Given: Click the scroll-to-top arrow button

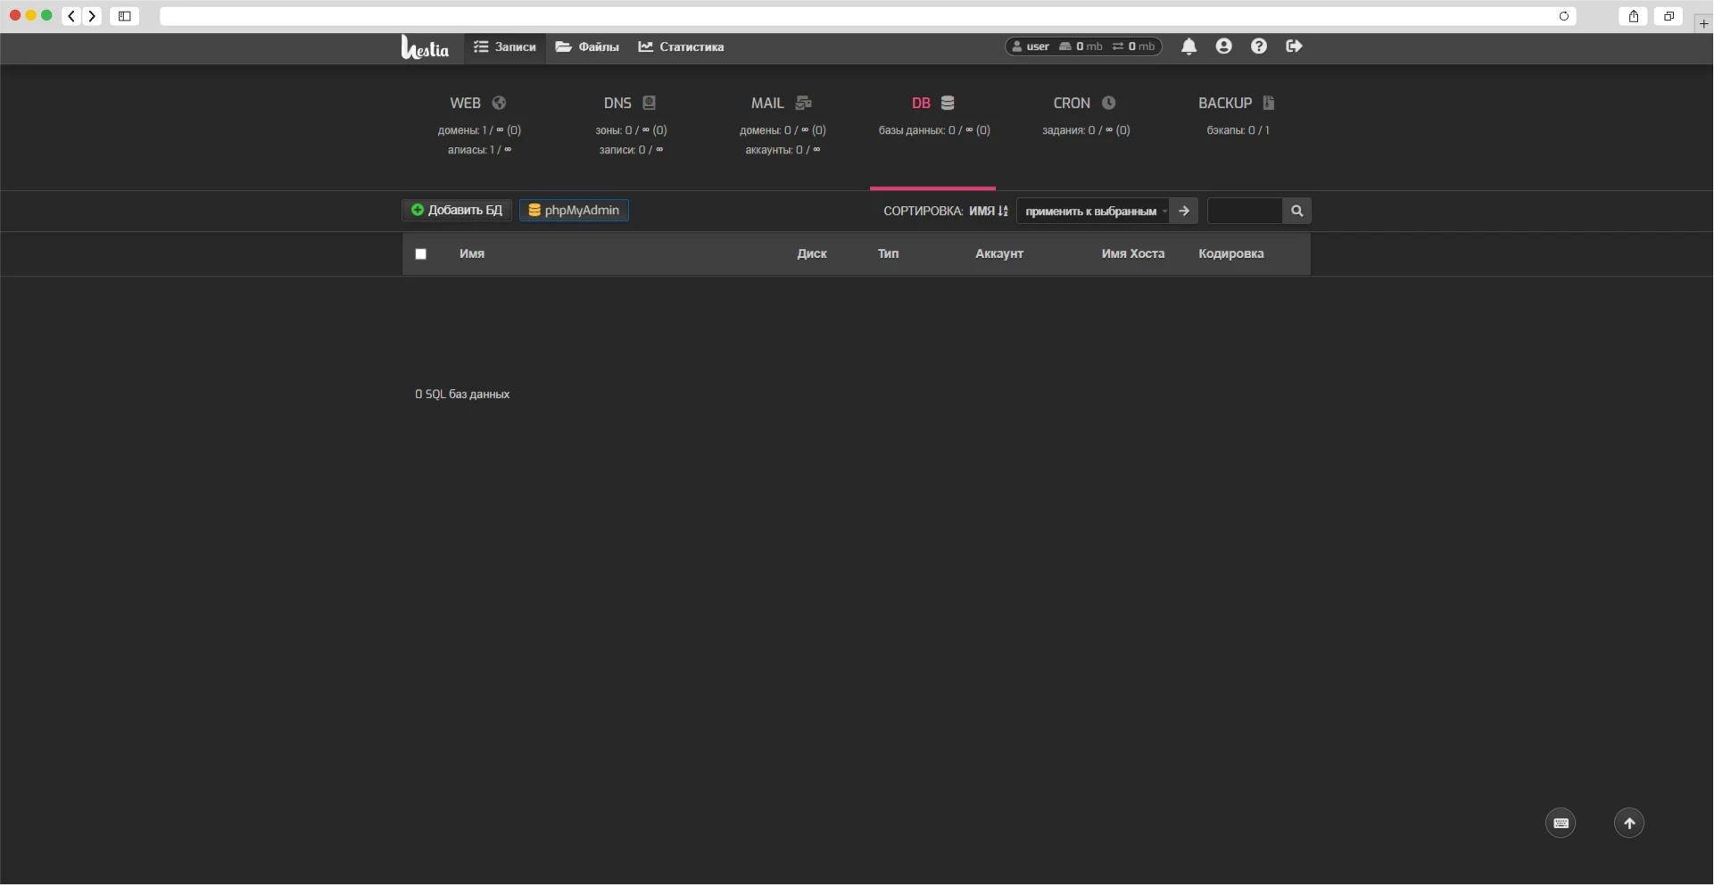Looking at the screenshot, I should click(x=1628, y=823).
